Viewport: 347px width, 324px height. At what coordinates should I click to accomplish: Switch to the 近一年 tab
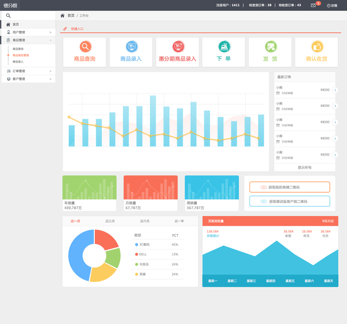(179, 221)
